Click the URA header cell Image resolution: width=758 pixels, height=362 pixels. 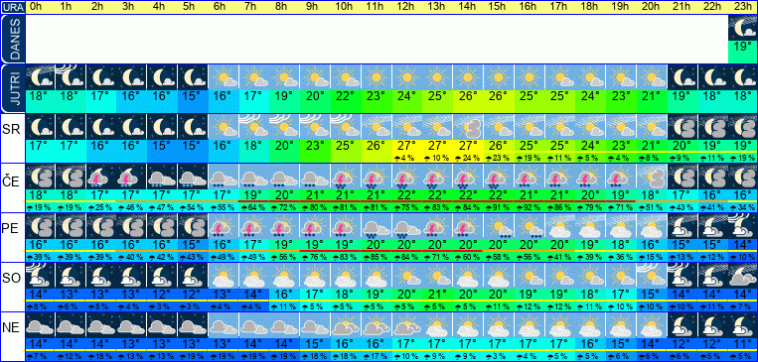coord(13,7)
